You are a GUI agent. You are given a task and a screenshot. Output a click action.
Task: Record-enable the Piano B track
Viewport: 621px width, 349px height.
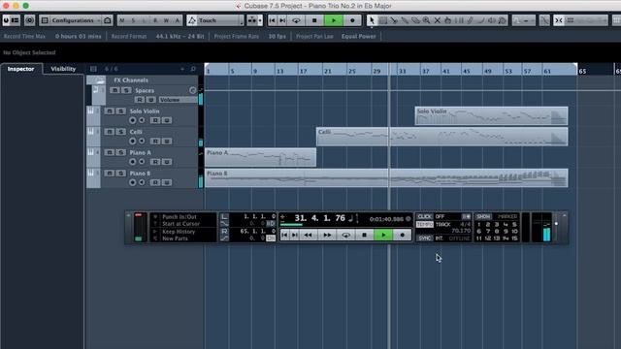[132, 182]
